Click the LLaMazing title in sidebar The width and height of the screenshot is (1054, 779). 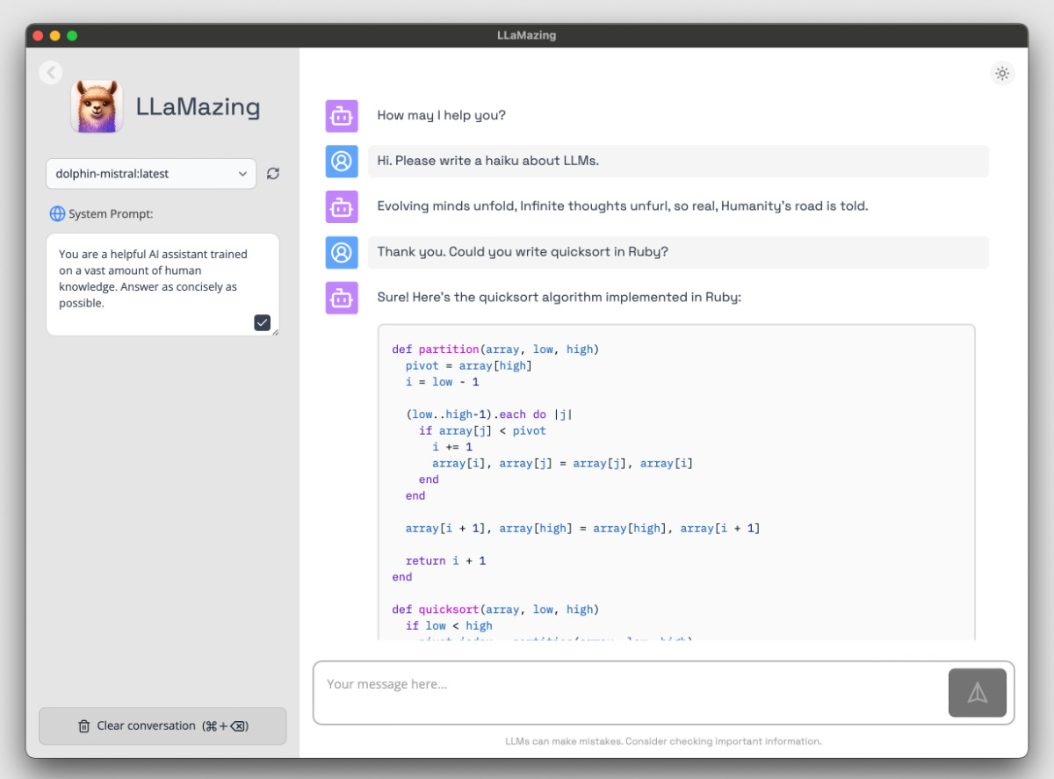click(199, 107)
